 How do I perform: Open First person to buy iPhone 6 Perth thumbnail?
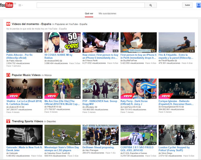(x=139, y=43)
